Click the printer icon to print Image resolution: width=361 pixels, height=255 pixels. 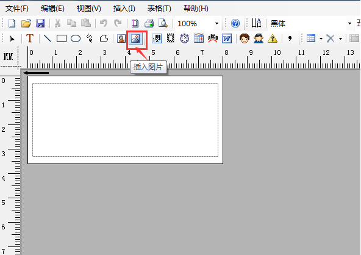coord(149,24)
